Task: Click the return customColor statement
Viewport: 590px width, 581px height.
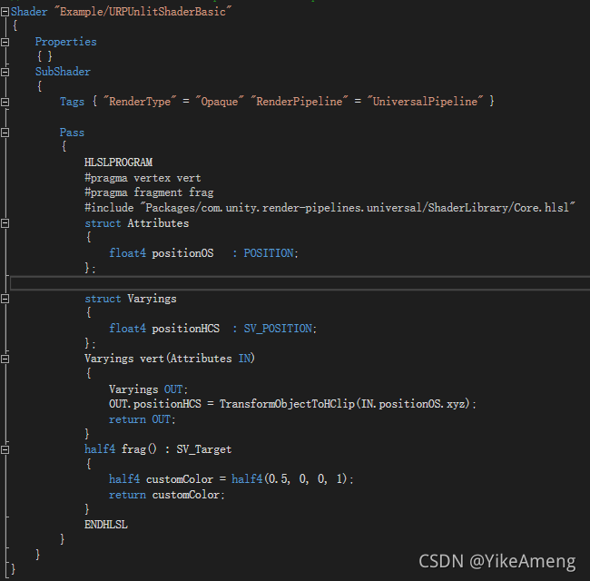Action: [167, 495]
